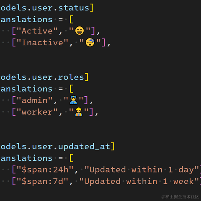Click the "$span:24h" key string

[45, 170]
